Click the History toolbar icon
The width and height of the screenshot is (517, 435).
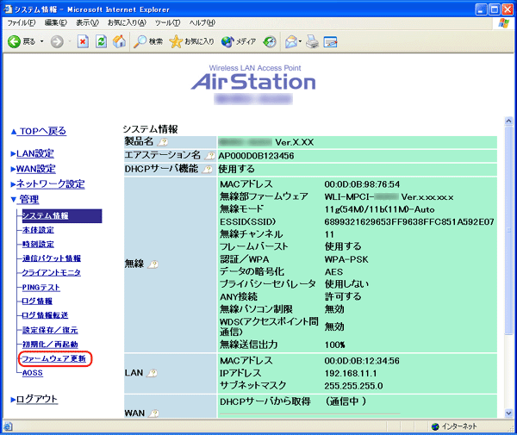tap(270, 41)
